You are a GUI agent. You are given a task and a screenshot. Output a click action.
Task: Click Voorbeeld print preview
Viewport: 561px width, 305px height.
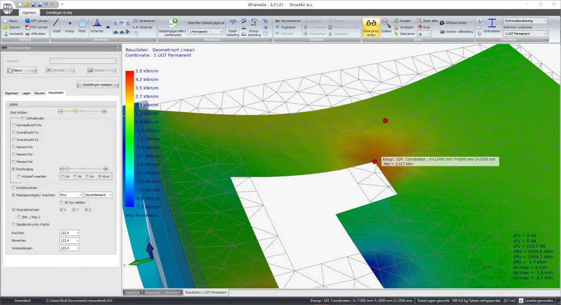[13, 34]
